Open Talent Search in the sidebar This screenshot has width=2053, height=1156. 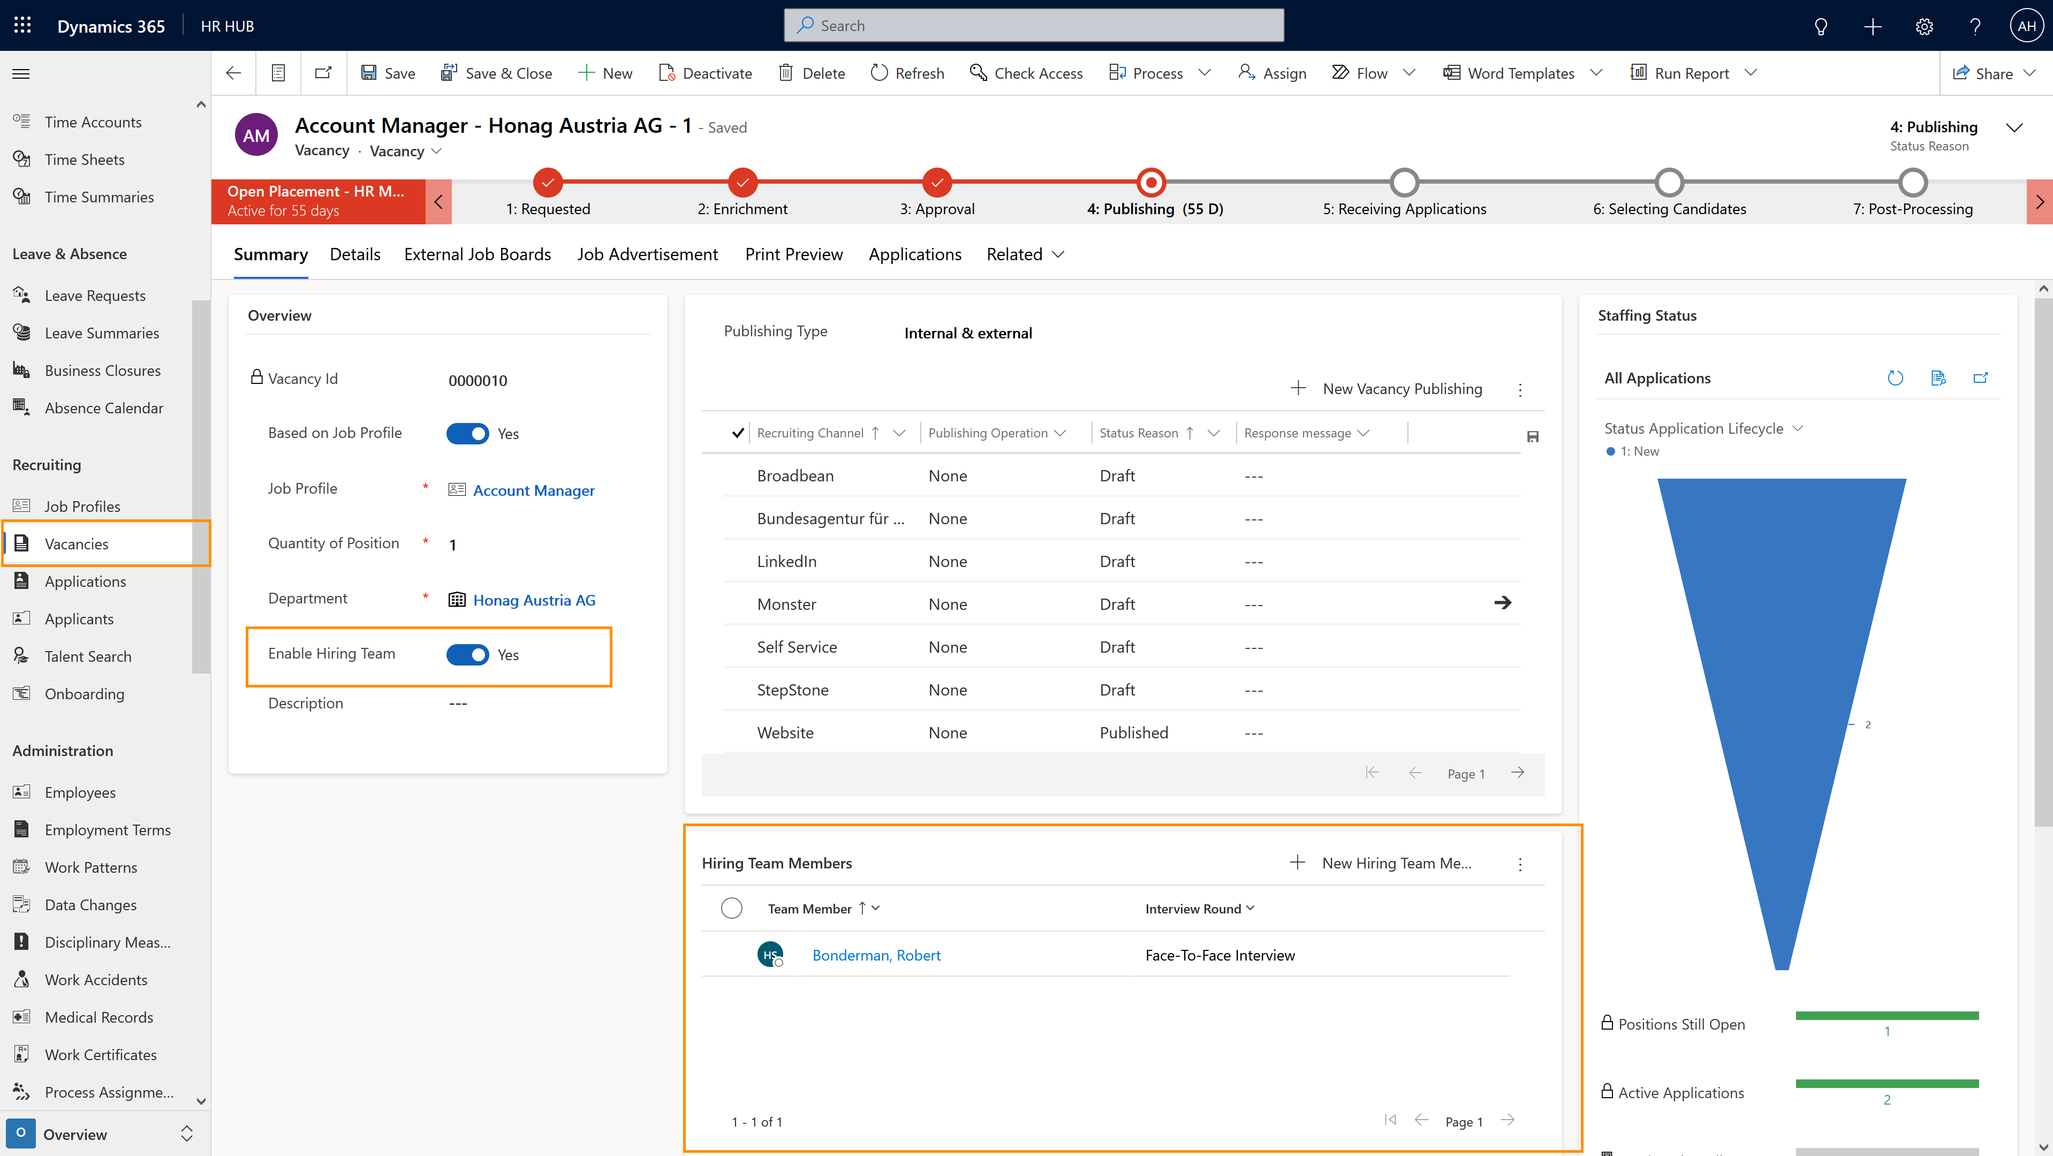pyautogui.click(x=88, y=656)
